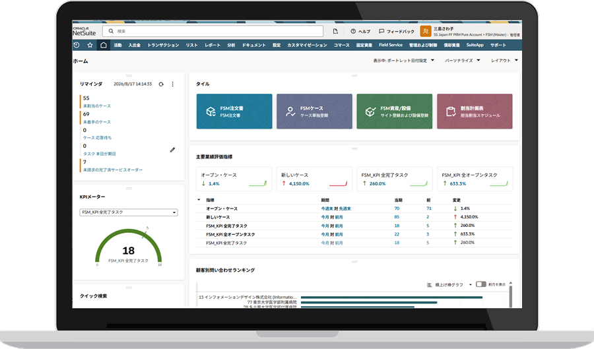Open the レポート menu
Screen dimensions: 594x349
213,45
